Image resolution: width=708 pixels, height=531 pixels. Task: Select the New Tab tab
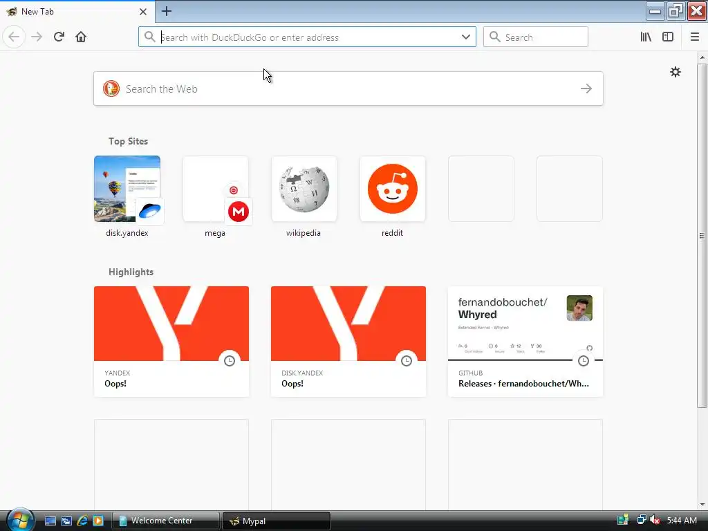77,12
